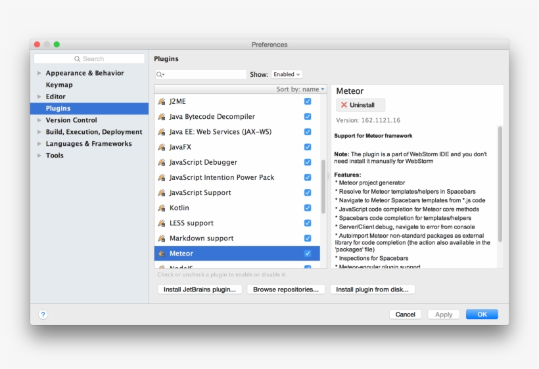Click Browse repositories button

[286, 290]
